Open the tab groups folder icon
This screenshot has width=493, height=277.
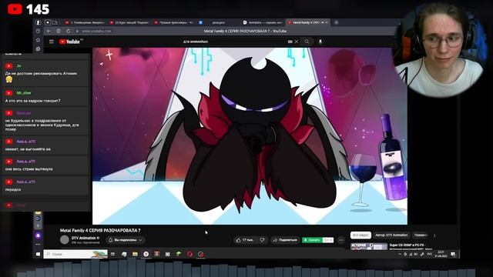point(55,22)
